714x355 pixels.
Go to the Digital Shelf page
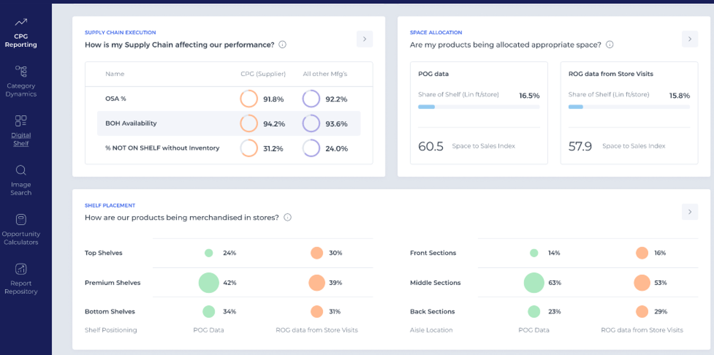click(x=21, y=131)
